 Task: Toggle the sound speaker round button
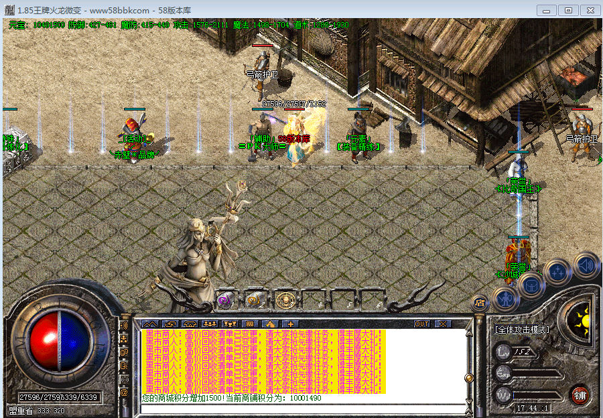point(586,265)
